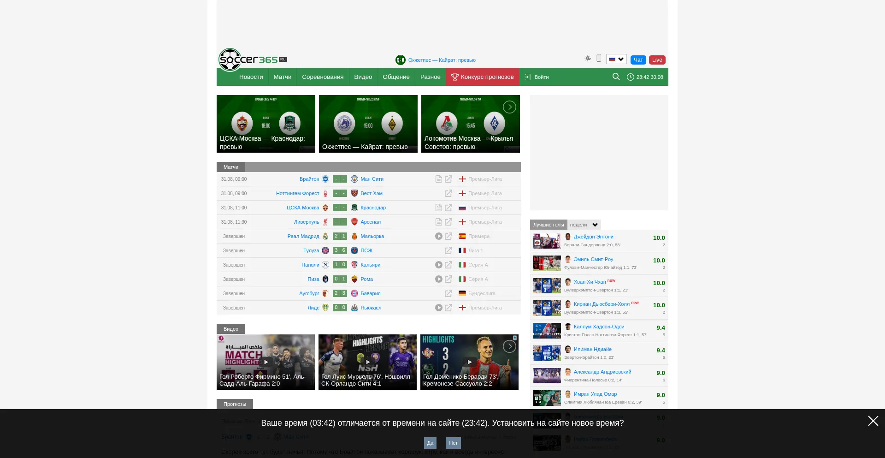Open Лига 1 league link
Screen dimensions: 885x458
[x=476, y=250]
